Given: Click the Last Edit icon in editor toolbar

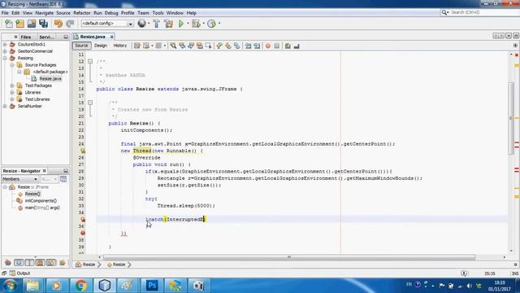Looking at the screenshot, I should pyautogui.click(x=137, y=46).
